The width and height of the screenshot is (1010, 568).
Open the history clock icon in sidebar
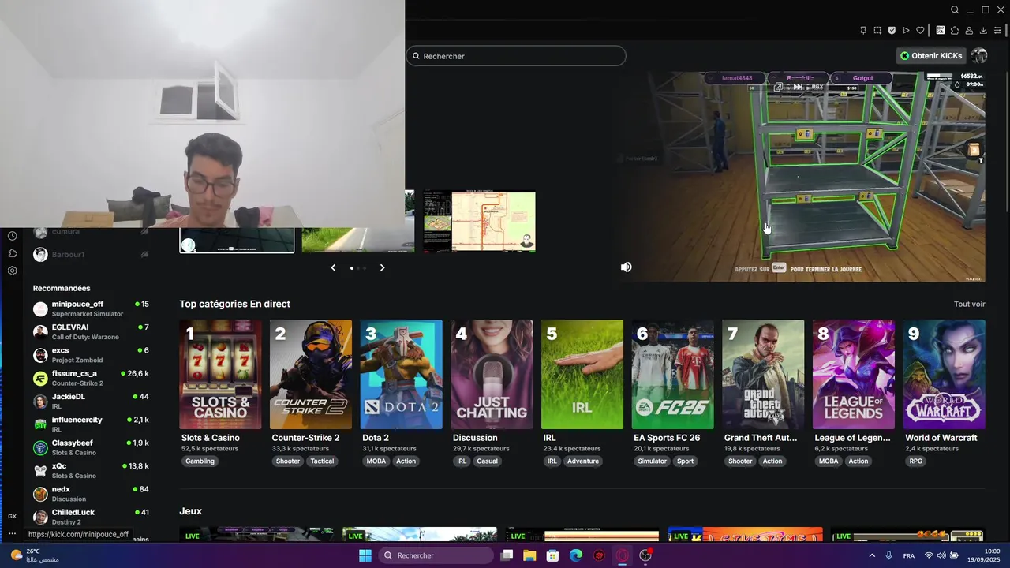coord(13,236)
